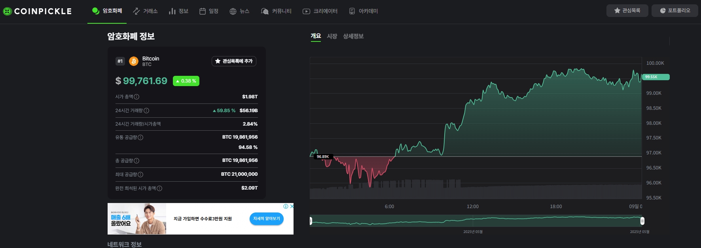Click info icon next to 시가 총액
Screen dimensions: 701x248
pyautogui.click(x=136, y=97)
